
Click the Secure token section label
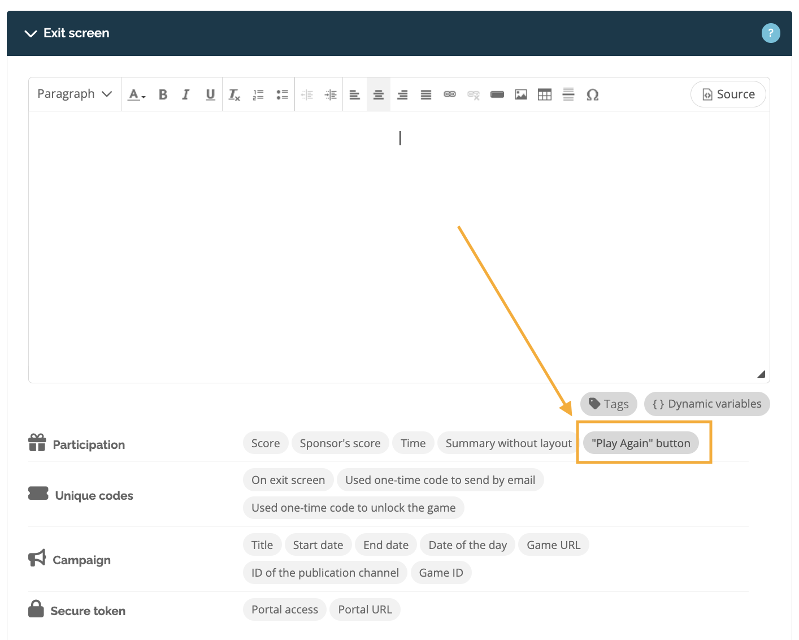(88, 611)
